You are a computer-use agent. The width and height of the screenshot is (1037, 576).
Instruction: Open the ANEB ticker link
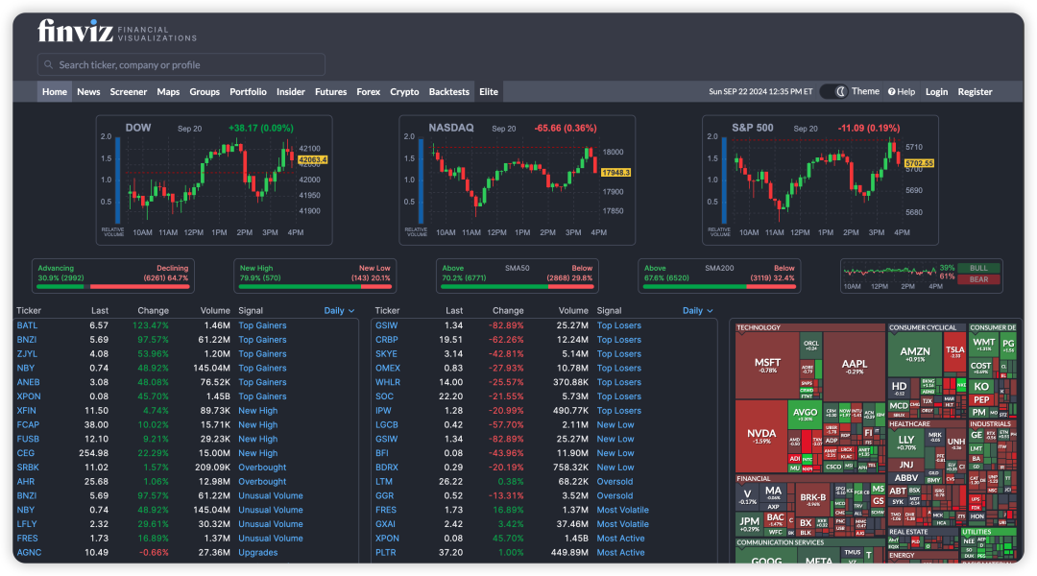point(29,382)
